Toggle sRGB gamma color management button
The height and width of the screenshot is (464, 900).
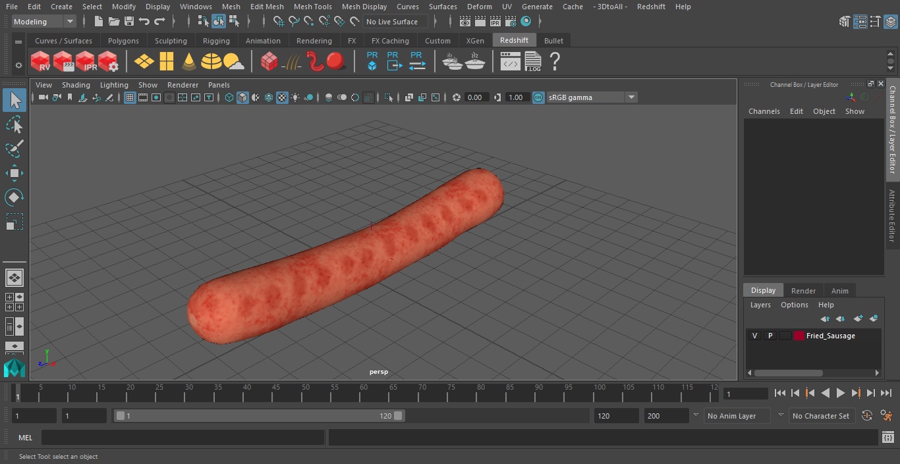click(x=538, y=97)
